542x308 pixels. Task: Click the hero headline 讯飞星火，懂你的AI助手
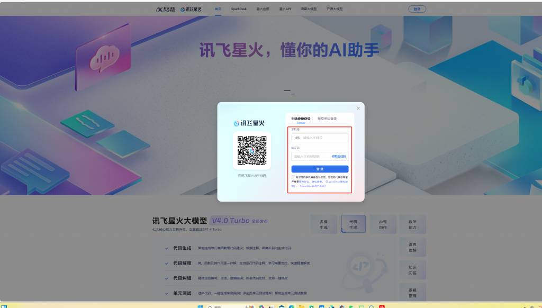pyautogui.click(x=290, y=50)
